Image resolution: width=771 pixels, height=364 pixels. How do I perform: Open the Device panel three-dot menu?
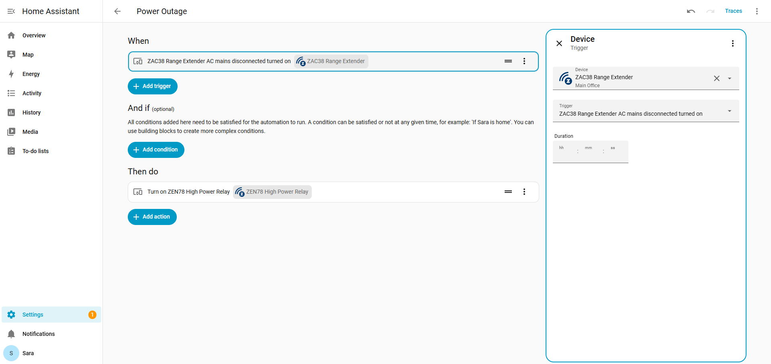tap(733, 43)
